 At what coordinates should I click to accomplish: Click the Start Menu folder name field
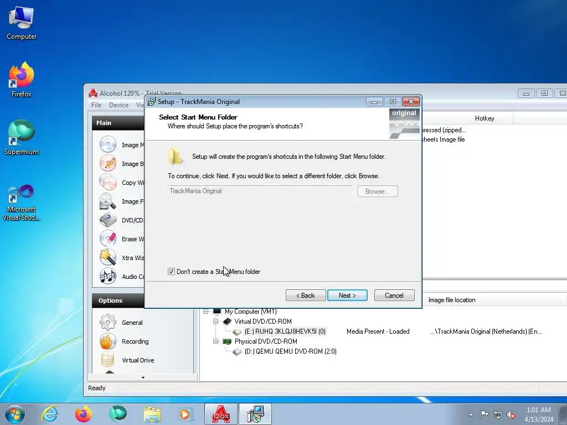[260, 191]
